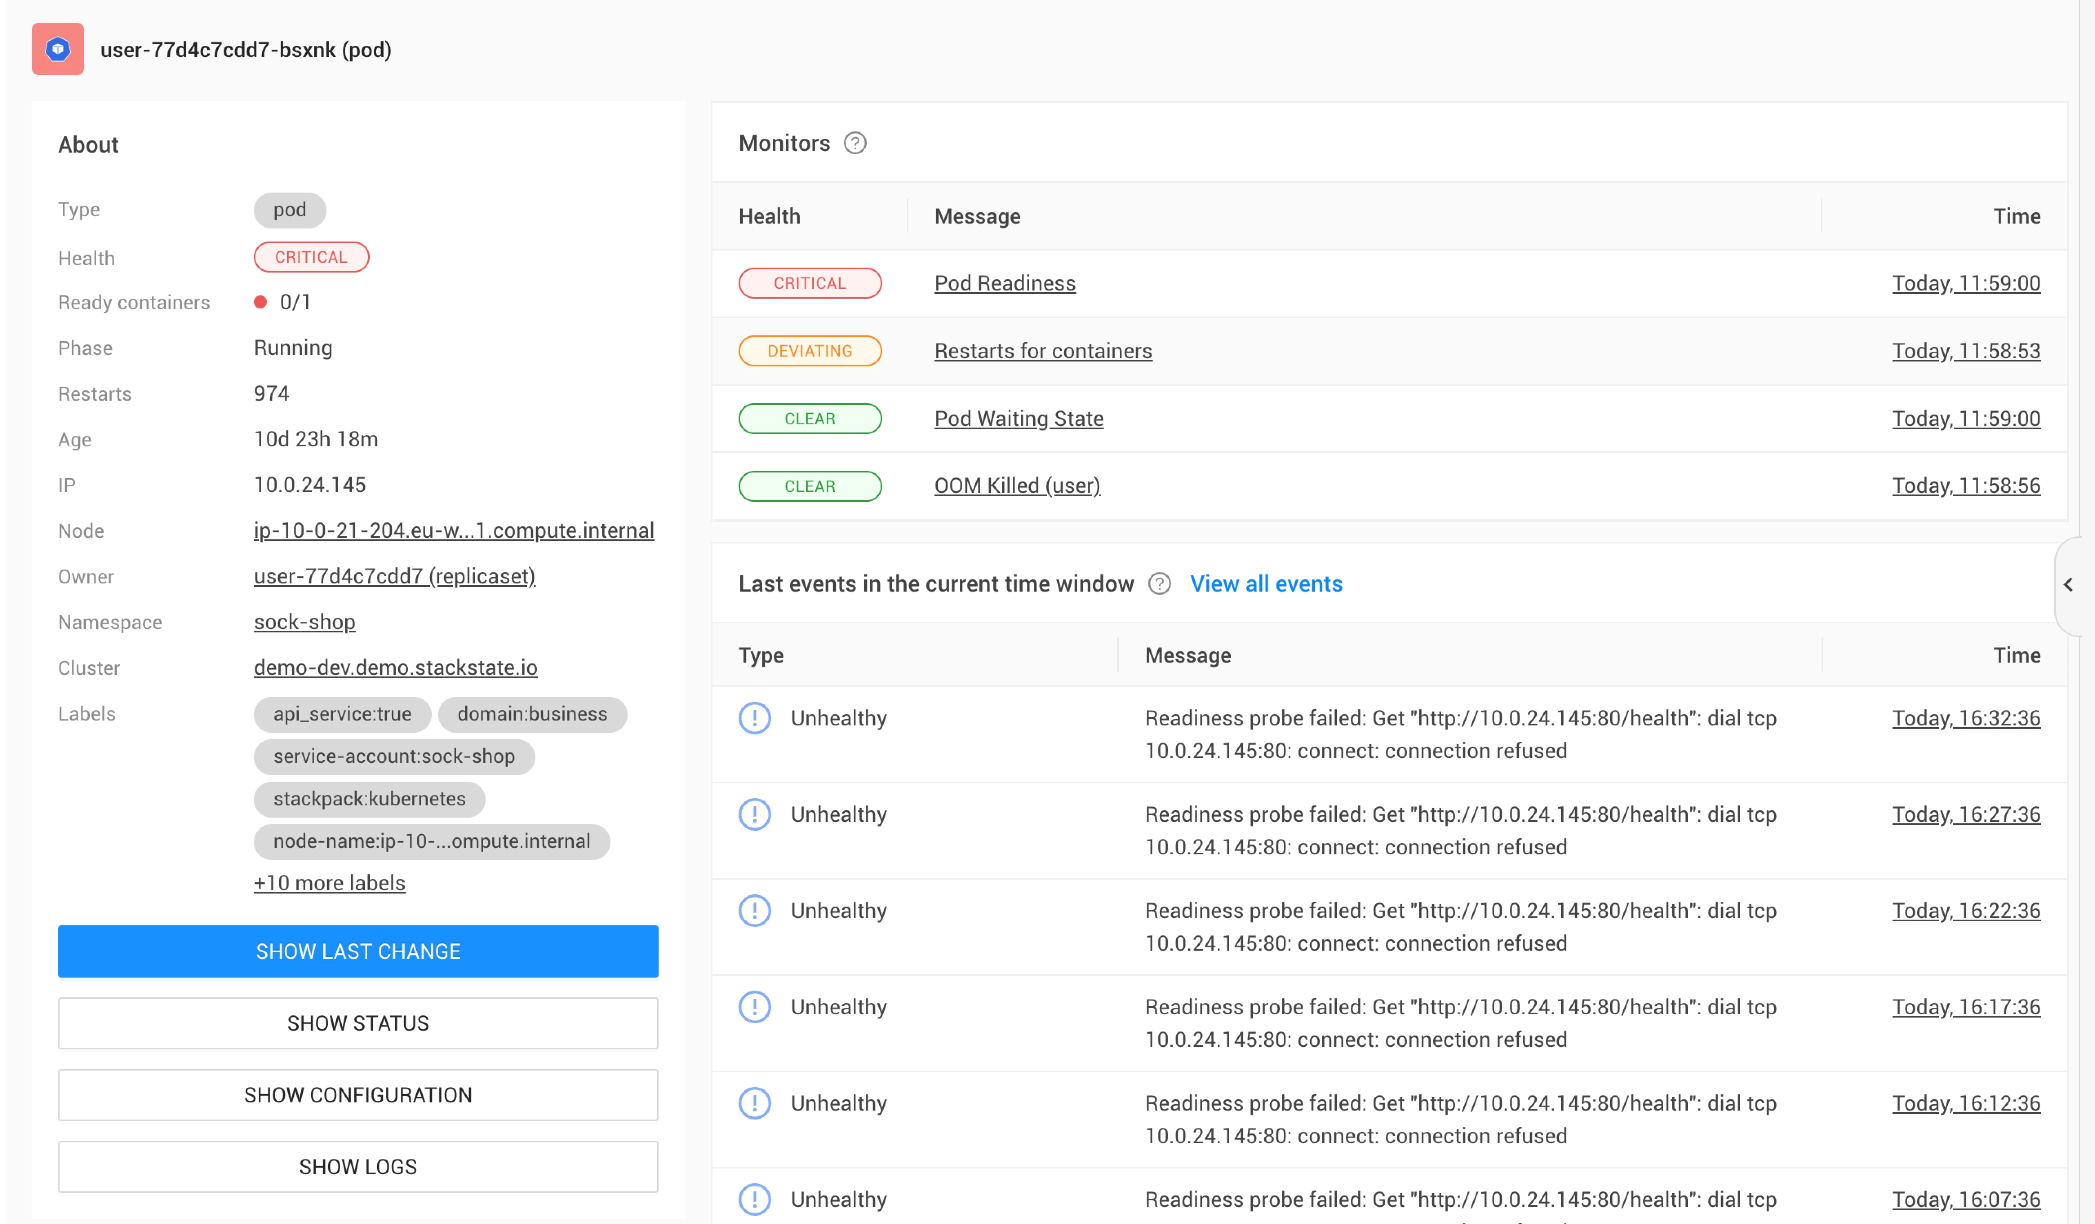
Task: Click the CRITICAL health badge in About
Action: (311, 257)
